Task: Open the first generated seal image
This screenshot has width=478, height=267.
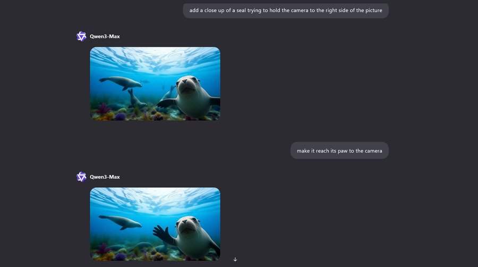Action: [x=155, y=84]
